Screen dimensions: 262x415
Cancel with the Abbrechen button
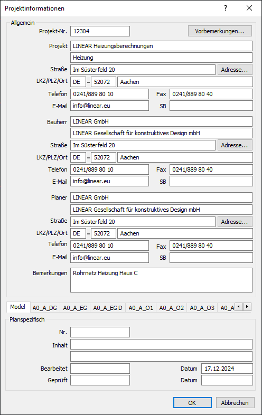pos(235,402)
